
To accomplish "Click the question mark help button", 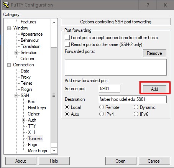I will click(148, 5).
